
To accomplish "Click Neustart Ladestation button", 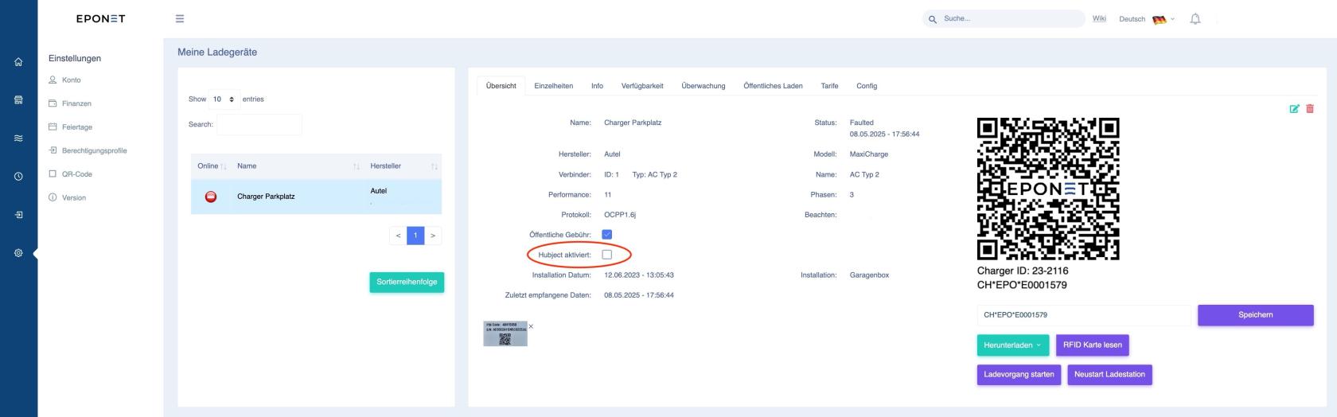I will (1109, 375).
